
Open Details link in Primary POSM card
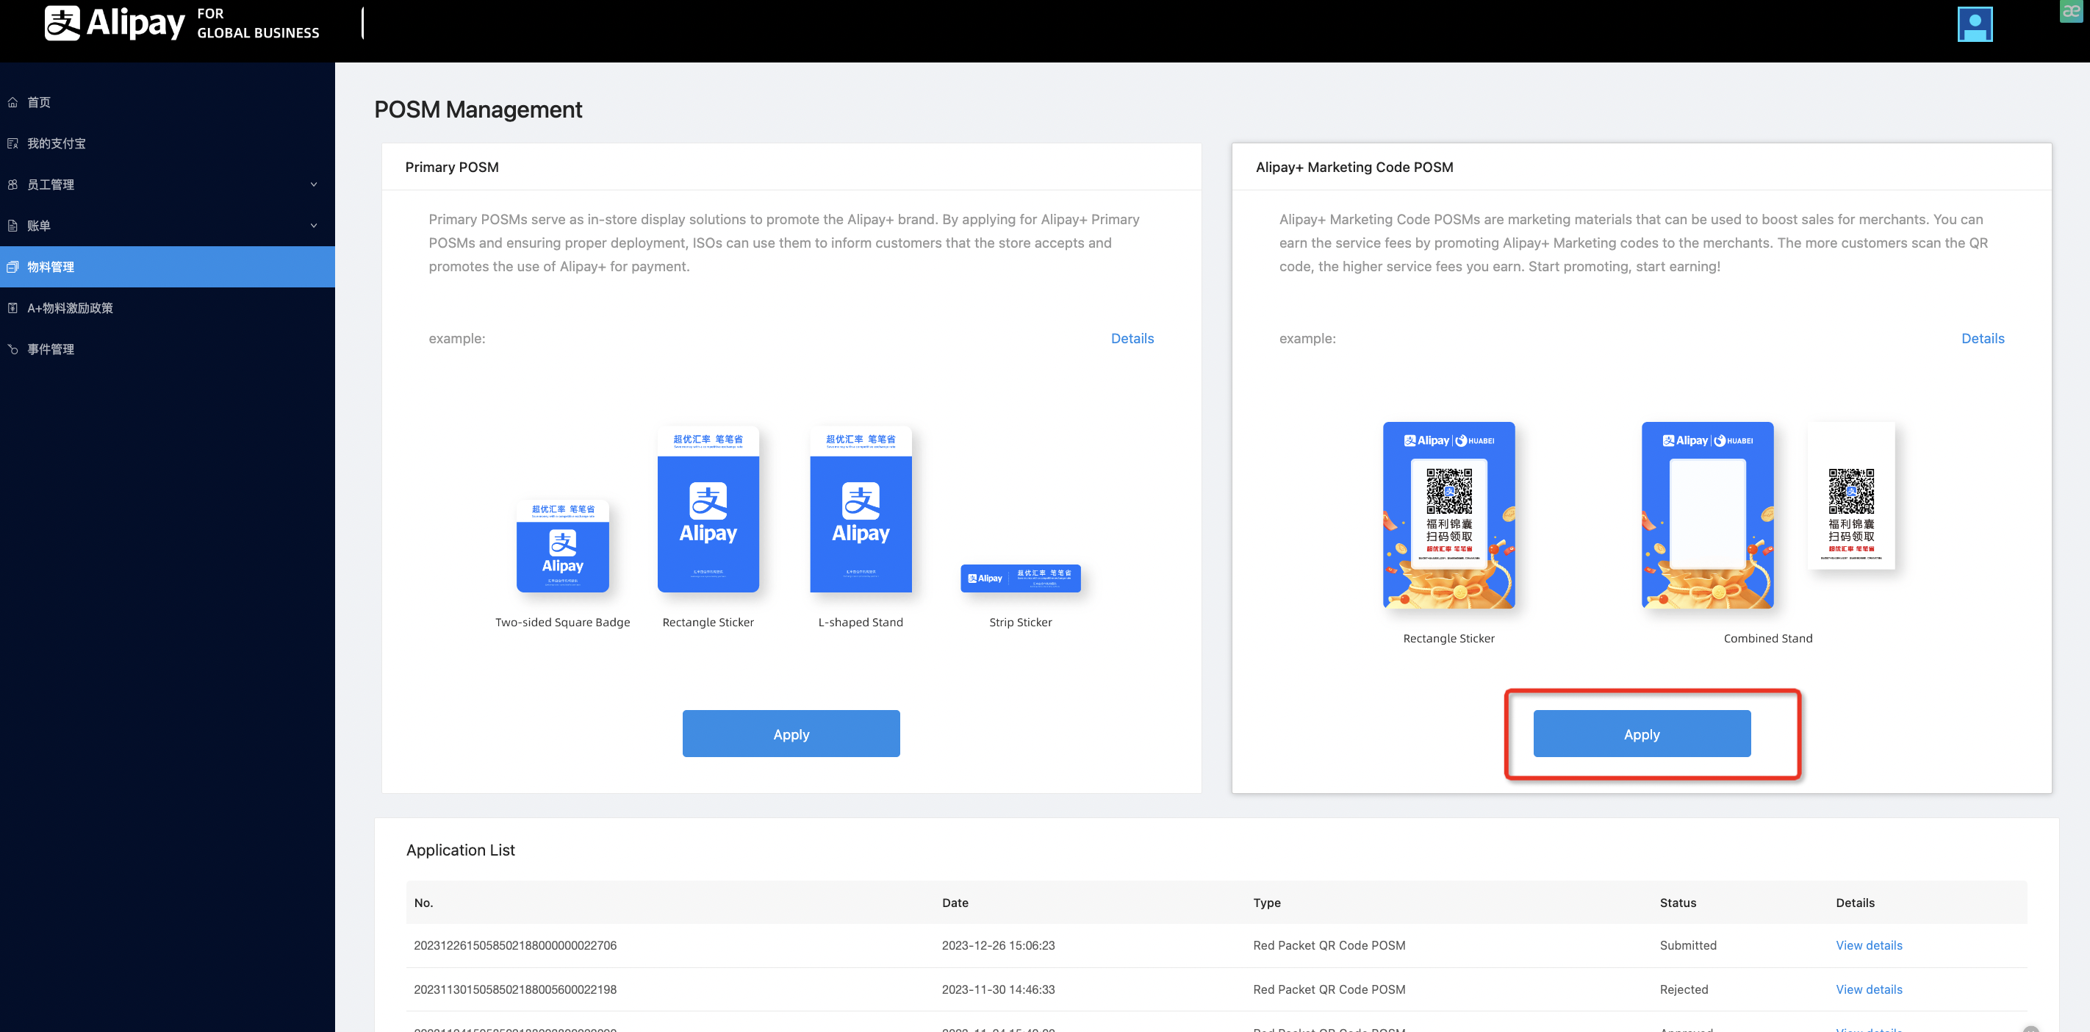click(x=1131, y=338)
